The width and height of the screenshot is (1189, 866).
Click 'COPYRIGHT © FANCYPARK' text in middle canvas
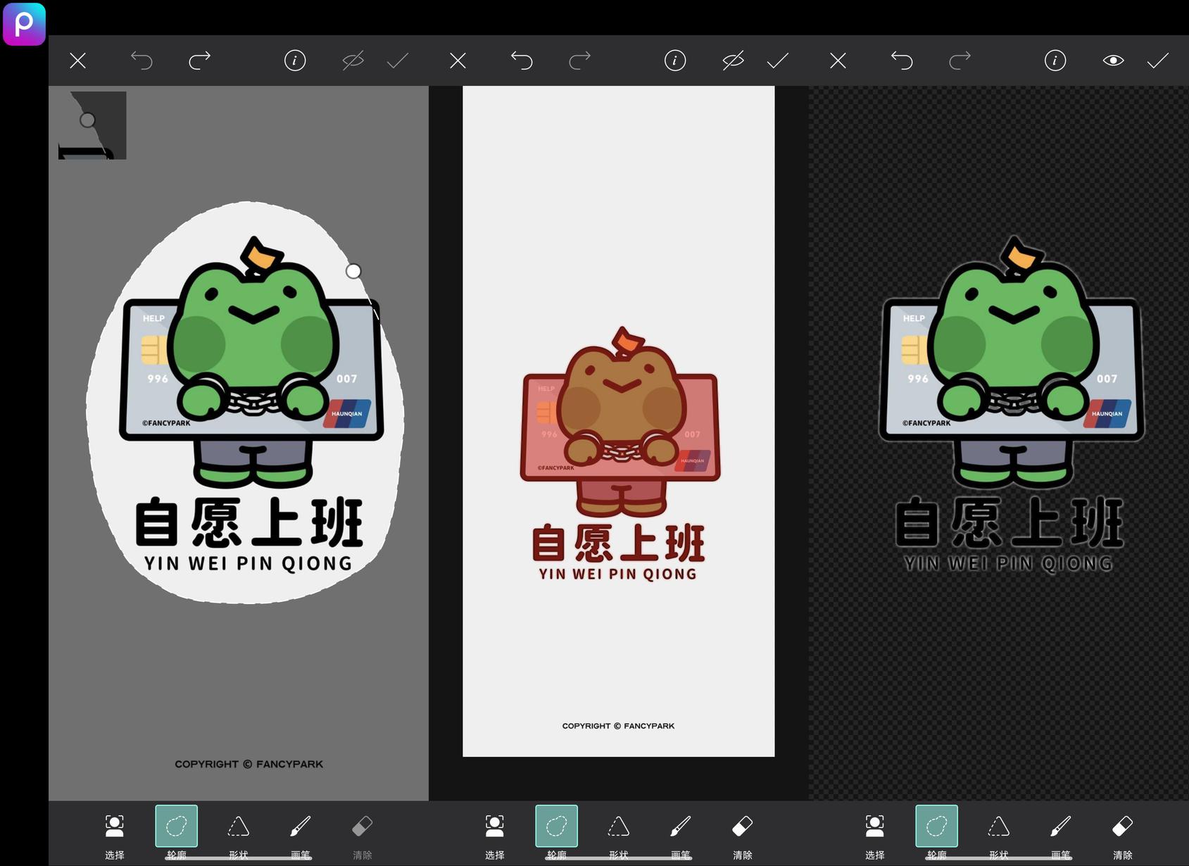click(x=618, y=726)
